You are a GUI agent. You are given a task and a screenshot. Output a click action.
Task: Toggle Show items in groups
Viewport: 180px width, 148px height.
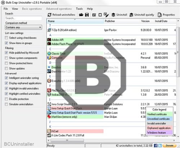pos(6,43)
